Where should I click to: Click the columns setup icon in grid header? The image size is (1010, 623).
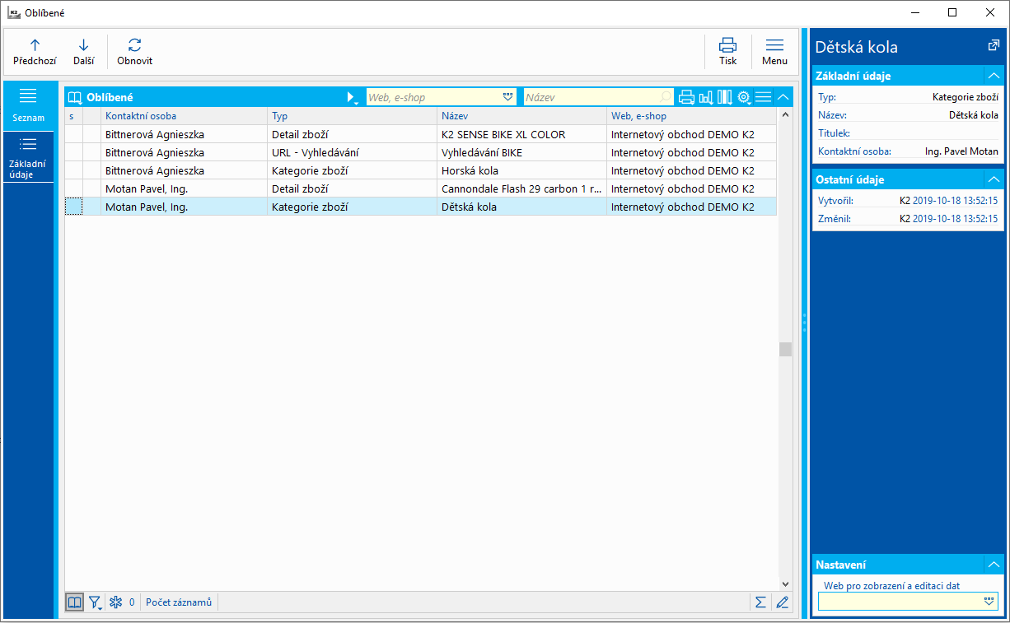coord(724,97)
